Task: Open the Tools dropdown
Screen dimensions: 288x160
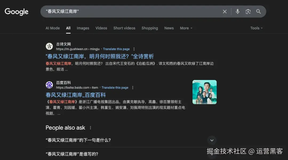Action: click(257, 28)
